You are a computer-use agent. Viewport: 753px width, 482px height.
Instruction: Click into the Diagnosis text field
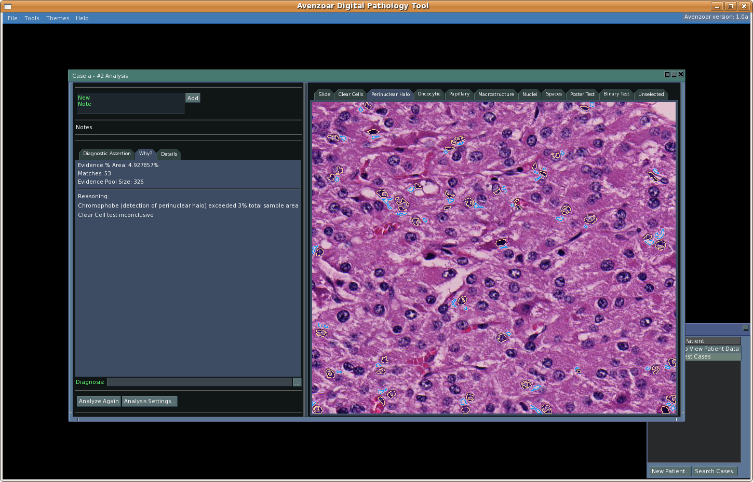199,382
